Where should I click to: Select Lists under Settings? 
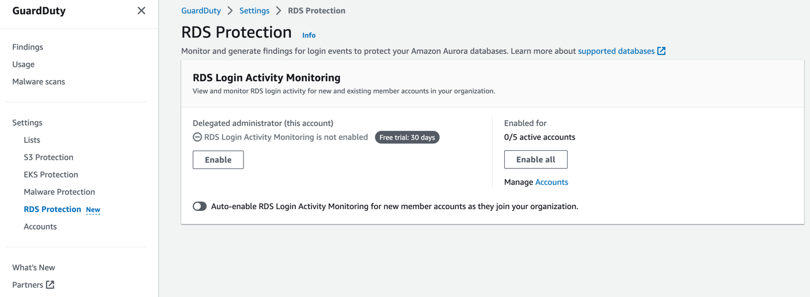point(32,140)
